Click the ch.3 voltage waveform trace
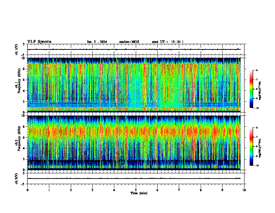 134,179
